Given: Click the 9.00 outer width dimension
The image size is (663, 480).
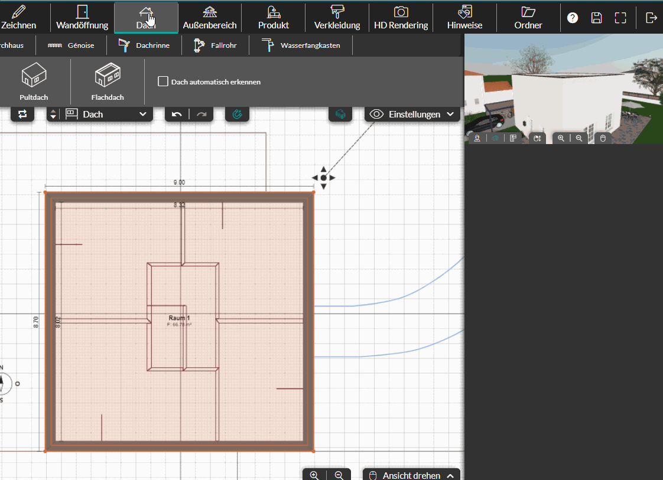Looking at the screenshot, I should point(179,182).
